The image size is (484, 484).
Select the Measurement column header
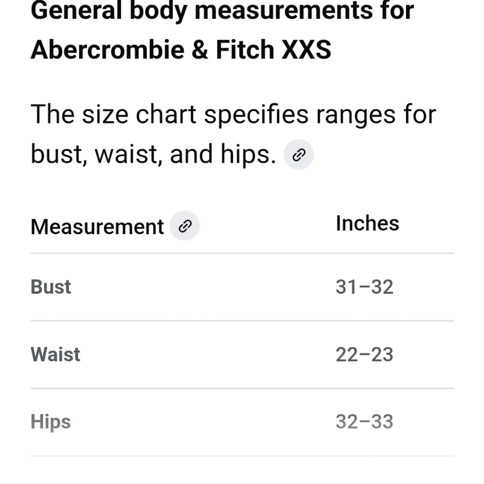97,227
